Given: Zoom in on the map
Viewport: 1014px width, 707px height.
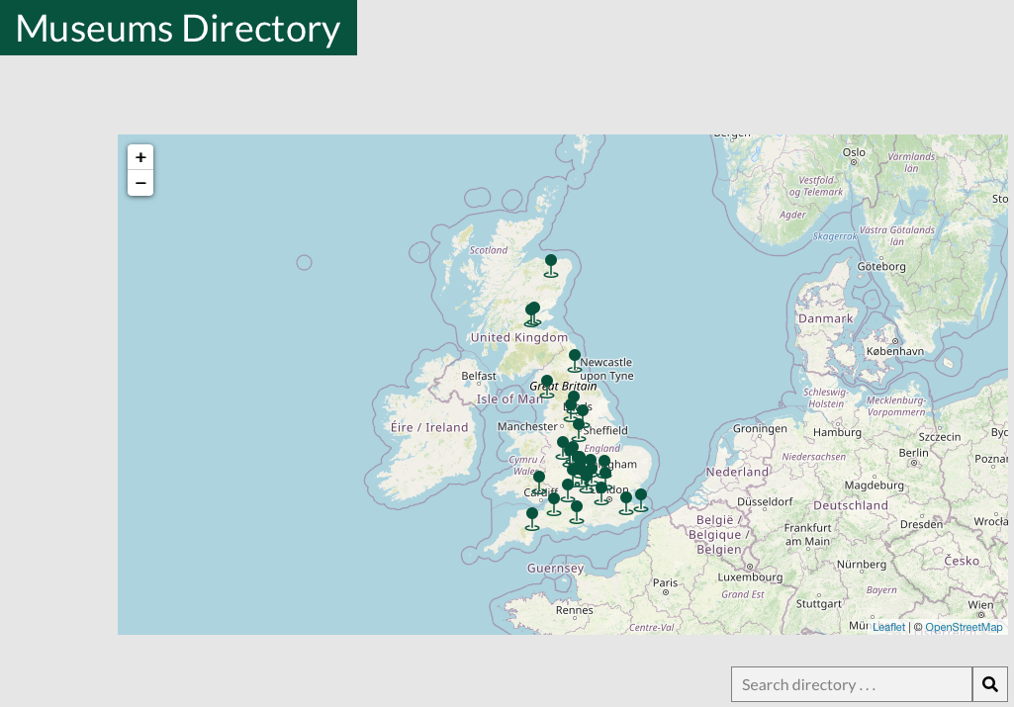Looking at the screenshot, I should tap(140, 157).
